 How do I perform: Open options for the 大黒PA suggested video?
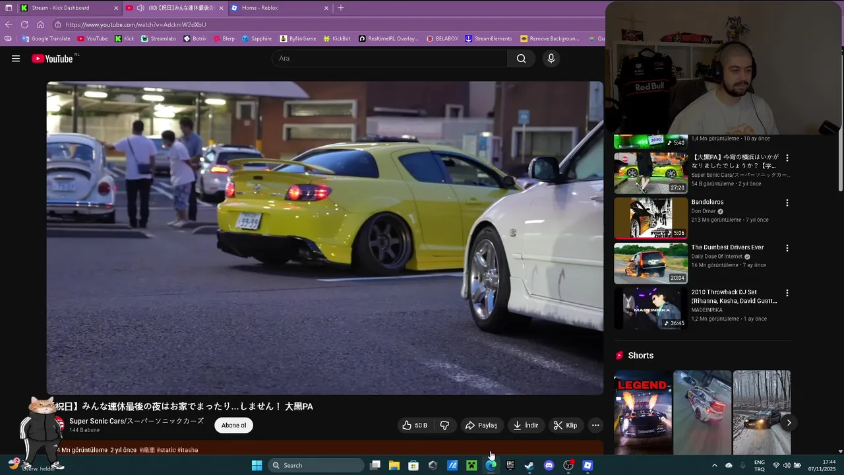tap(787, 158)
